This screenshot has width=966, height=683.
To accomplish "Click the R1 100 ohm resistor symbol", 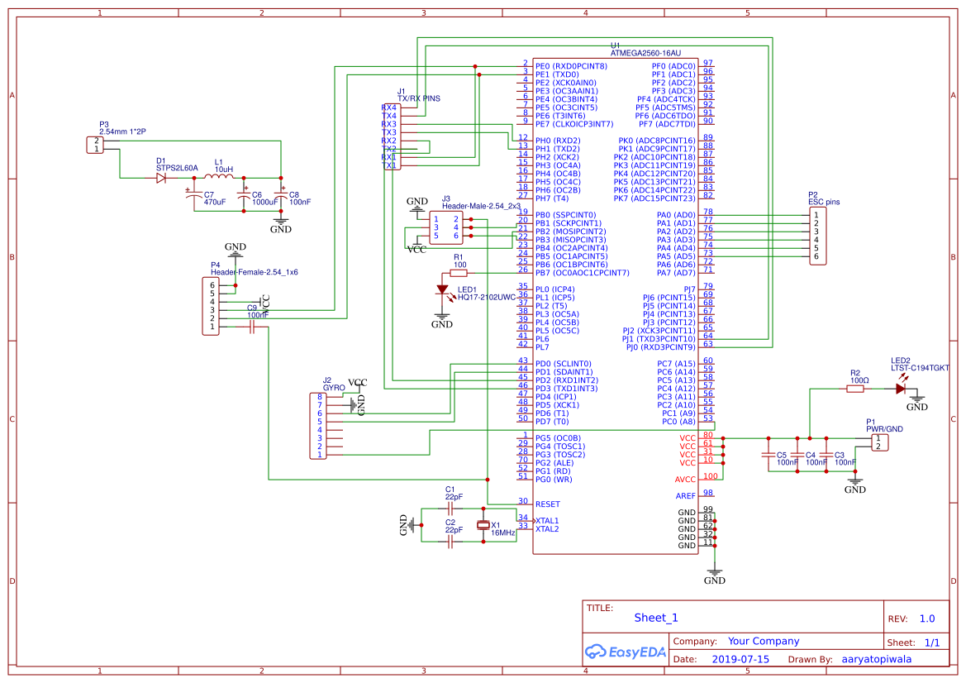I will point(459,273).
